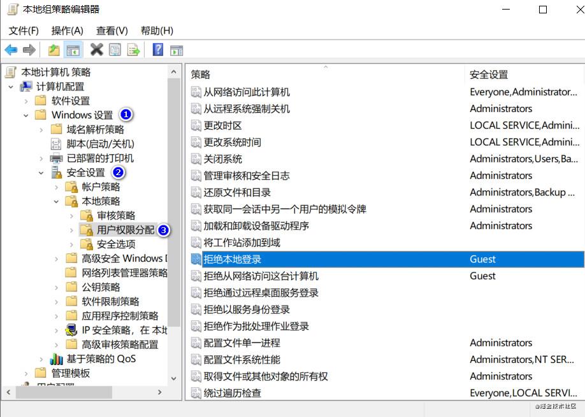Viewport: 585px width, 417px height.
Task: Sort by the 策略 column header
Action: coord(326,74)
